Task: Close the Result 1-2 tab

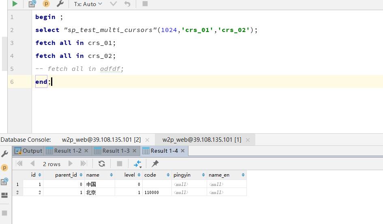Action: [86, 151]
